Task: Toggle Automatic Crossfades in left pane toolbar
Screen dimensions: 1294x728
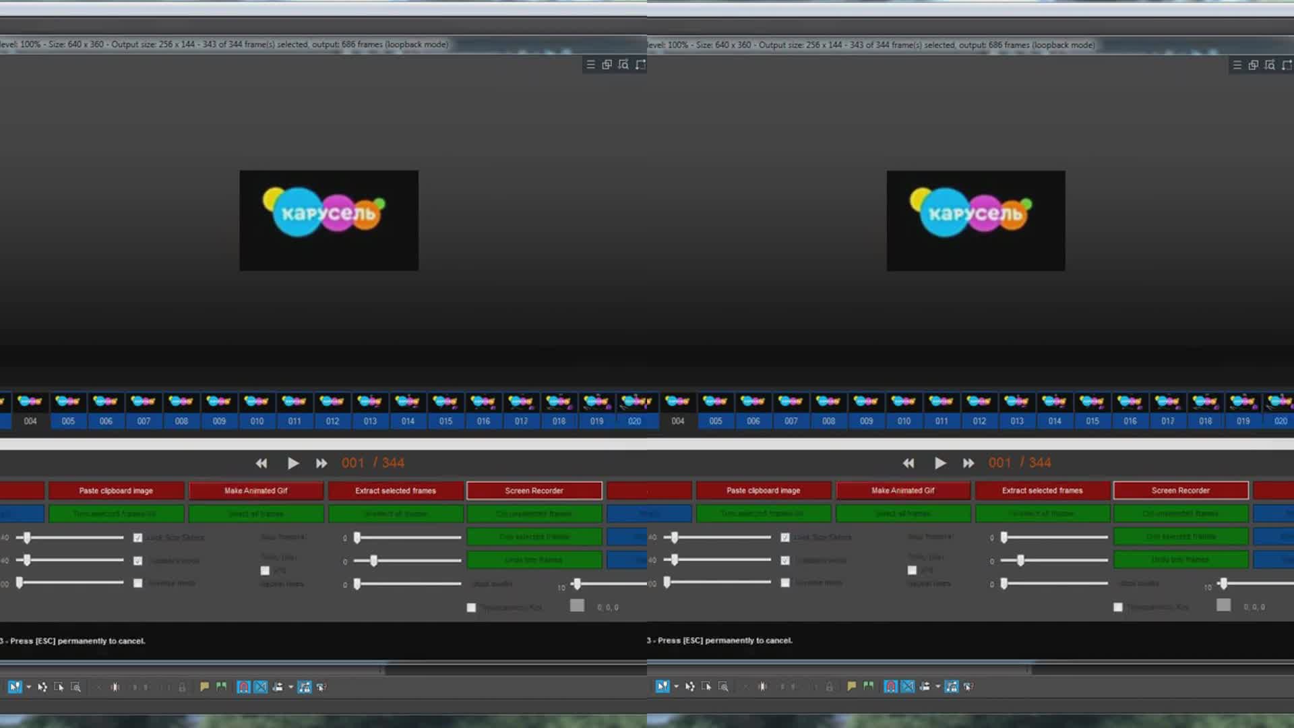Action: [261, 687]
